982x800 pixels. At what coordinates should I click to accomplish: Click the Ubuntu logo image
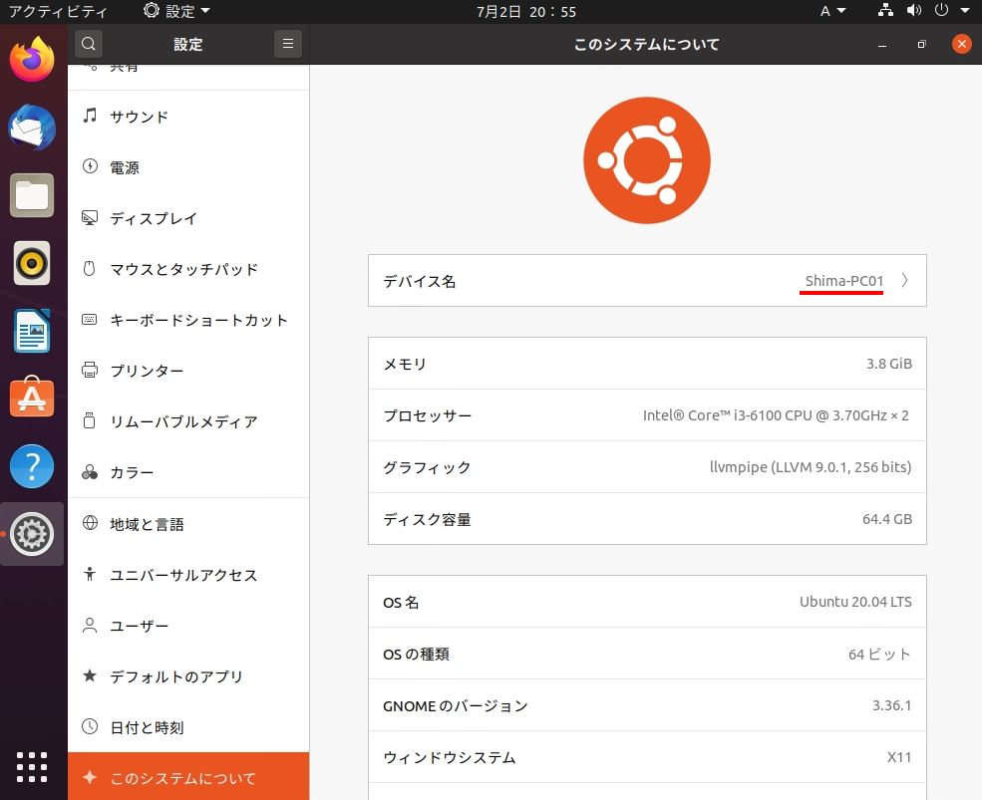[647, 160]
